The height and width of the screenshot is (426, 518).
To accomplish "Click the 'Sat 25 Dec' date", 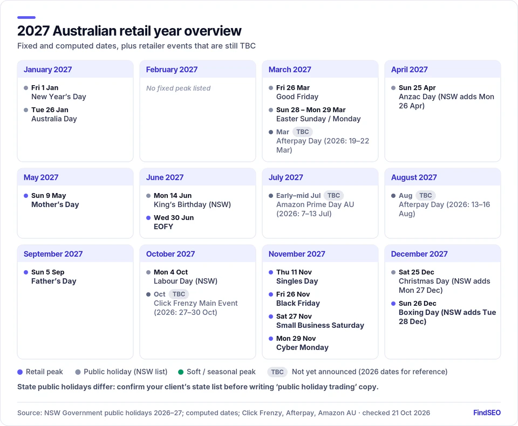I will pos(417,272).
